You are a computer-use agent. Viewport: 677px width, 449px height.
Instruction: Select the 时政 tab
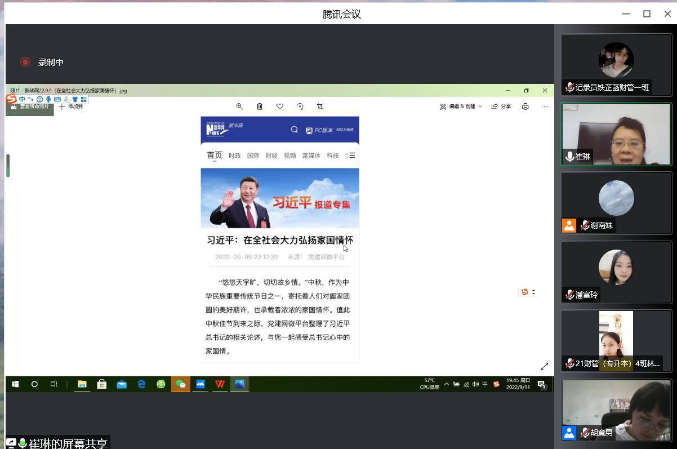coord(235,155)
